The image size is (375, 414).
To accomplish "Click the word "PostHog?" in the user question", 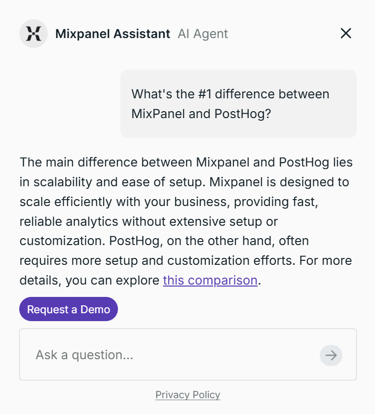I will click(x=243, y=114).
